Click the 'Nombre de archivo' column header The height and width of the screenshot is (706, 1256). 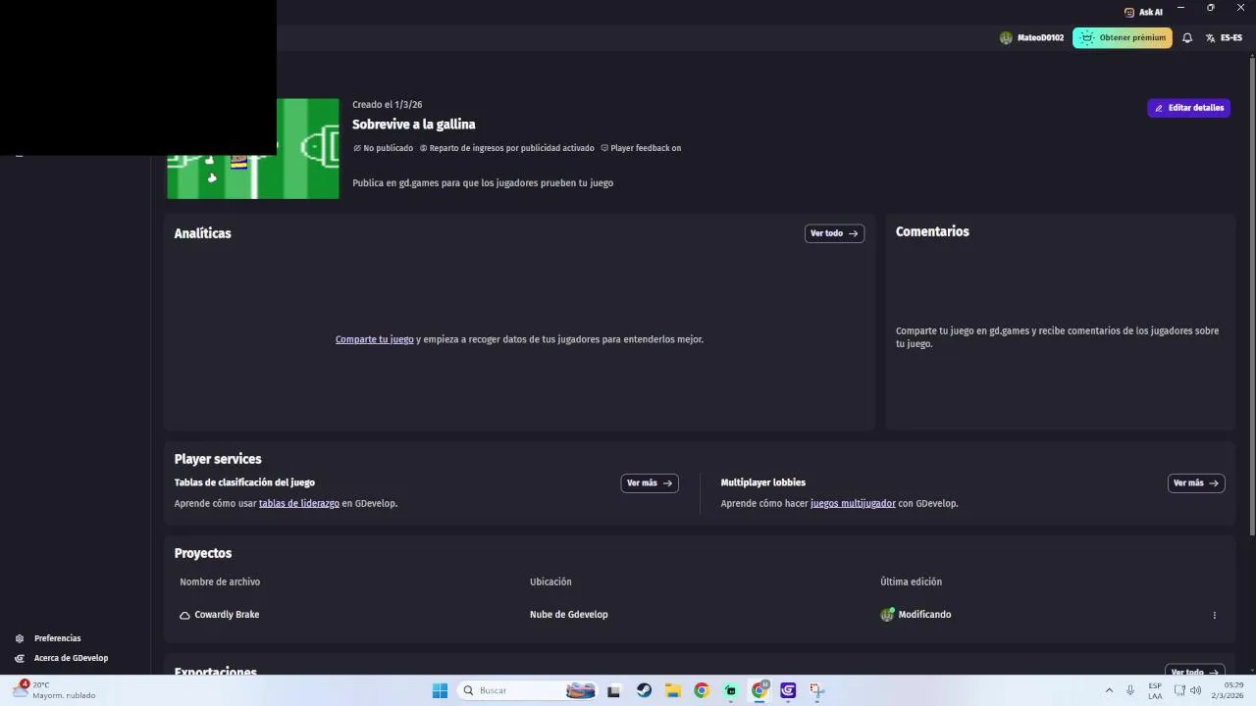pyautogui.click(x=220, y=582)
